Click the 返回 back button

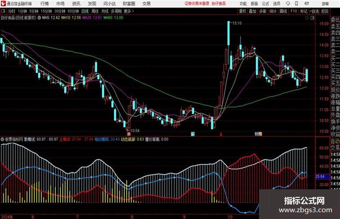click(x=325, y=11)
